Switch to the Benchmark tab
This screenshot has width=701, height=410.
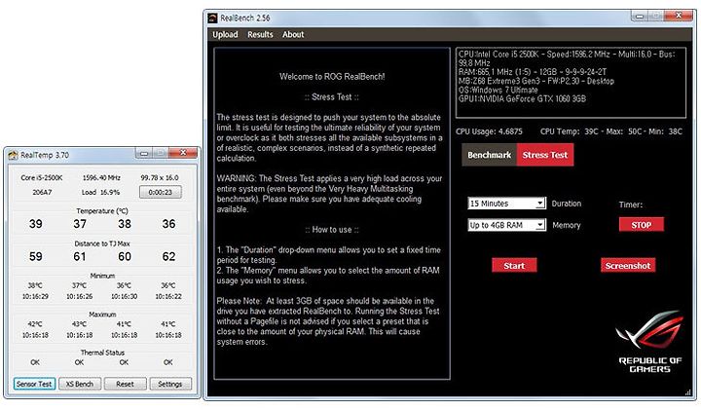(489, 155)
